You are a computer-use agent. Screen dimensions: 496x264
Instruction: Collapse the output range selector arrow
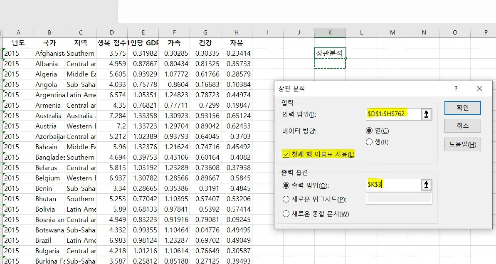(426, 185)
